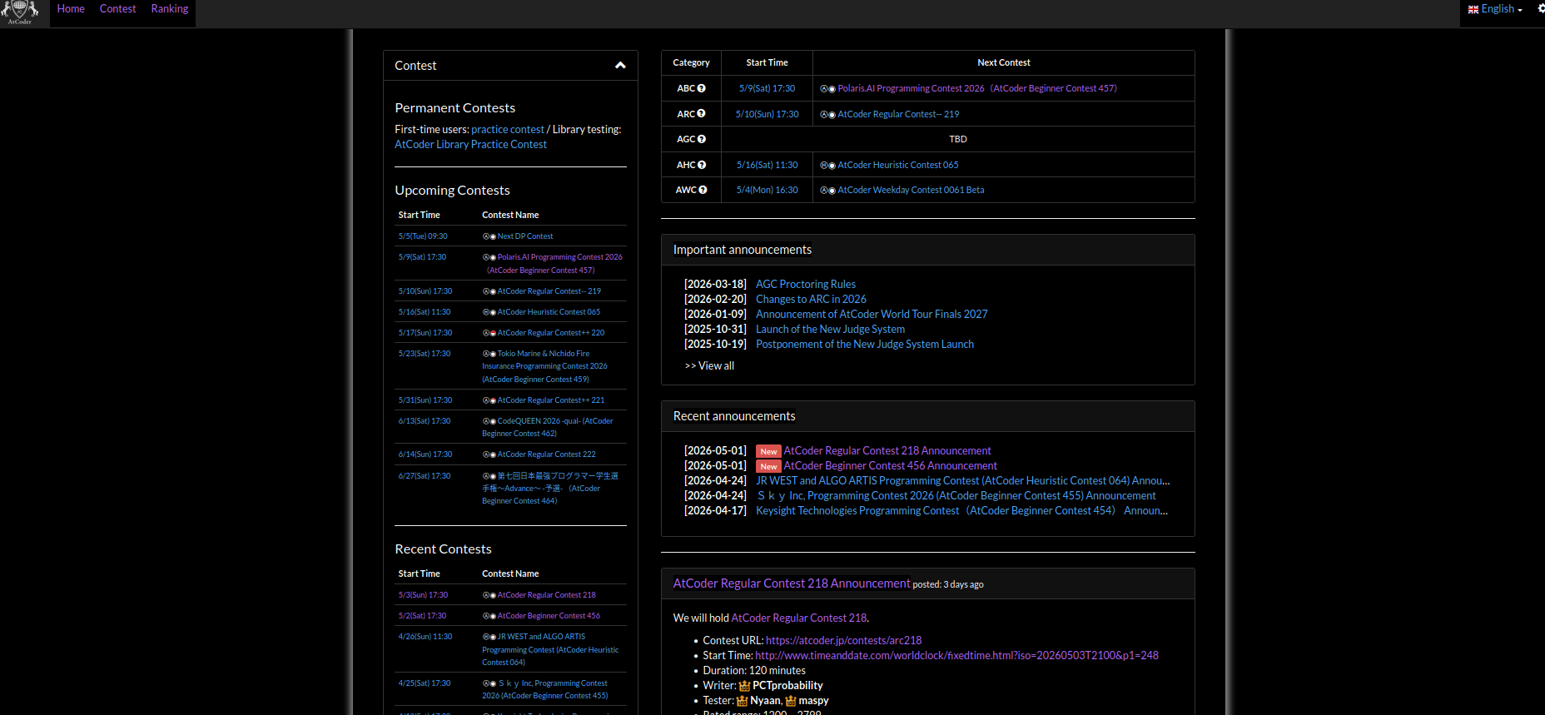The image size is (1545, 715).
Task: Open AtCoder World Tour Finals 2027 announcement
Action: pos(872,315)
